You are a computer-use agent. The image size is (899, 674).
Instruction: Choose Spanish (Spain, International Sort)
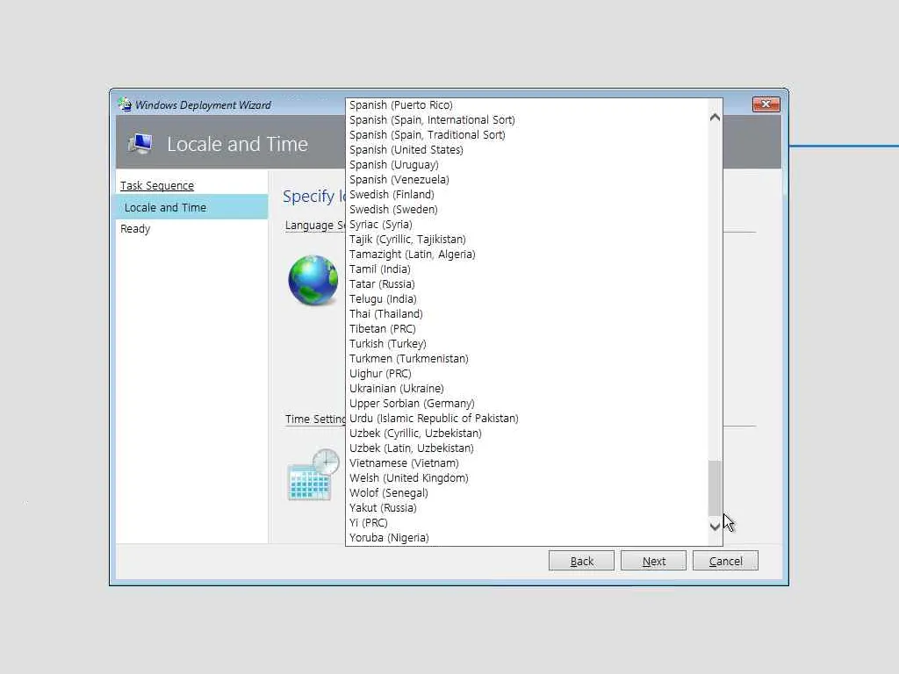(x=528, y=119)
